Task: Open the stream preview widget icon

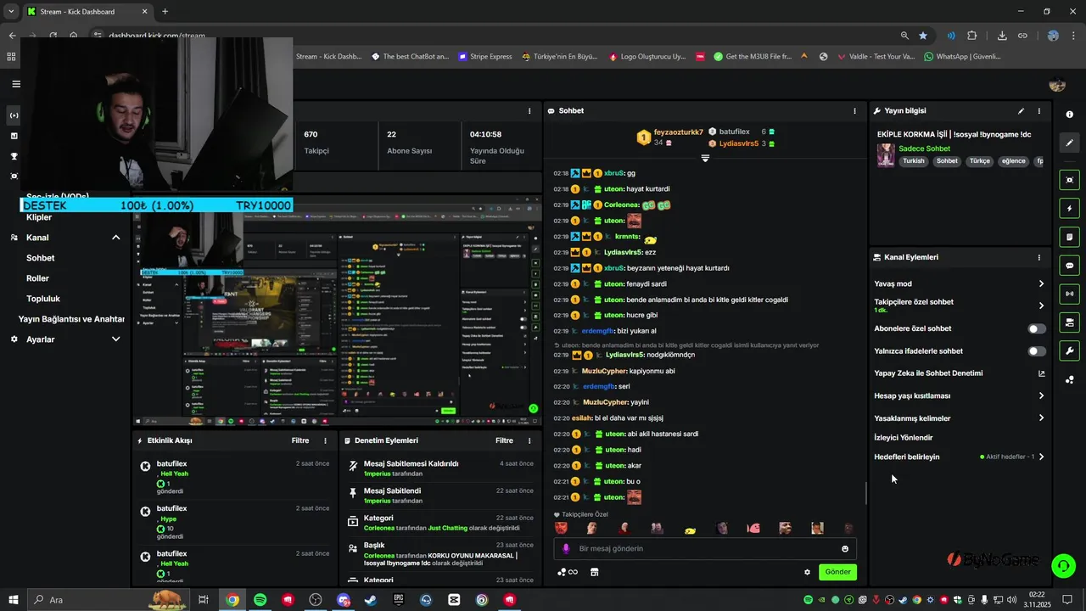Action: 1069,180
